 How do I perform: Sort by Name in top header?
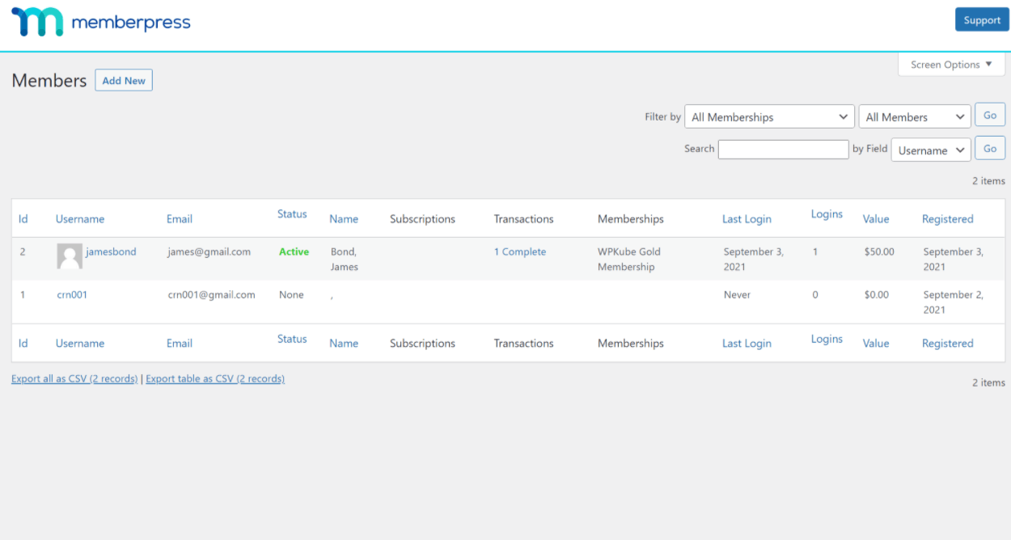click(344, 219)
